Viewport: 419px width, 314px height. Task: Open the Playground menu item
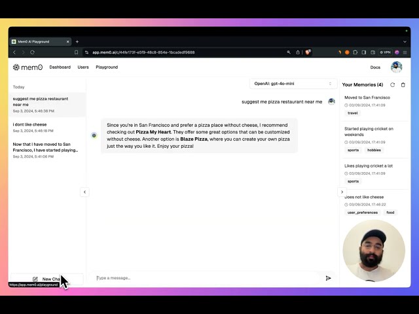107,67
